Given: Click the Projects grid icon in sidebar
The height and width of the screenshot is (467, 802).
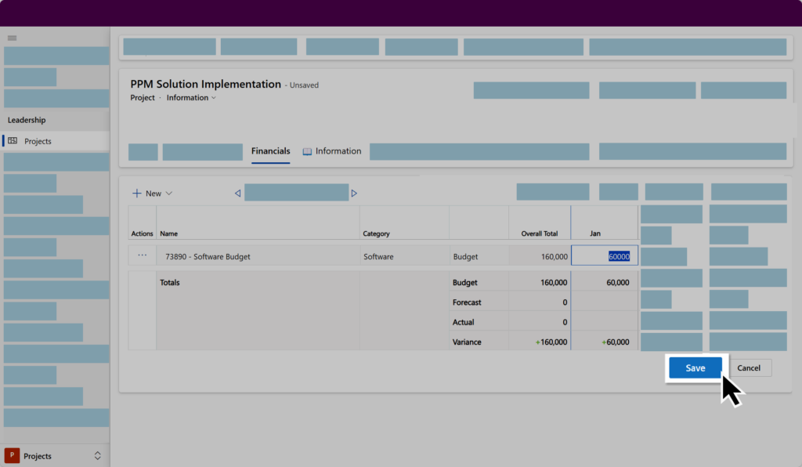Looking at the screenshot, I should [13, 141].
